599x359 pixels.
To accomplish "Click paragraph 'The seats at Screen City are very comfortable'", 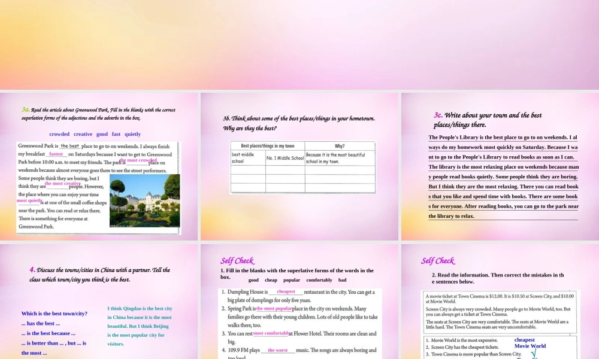I will tap(497, 324).
